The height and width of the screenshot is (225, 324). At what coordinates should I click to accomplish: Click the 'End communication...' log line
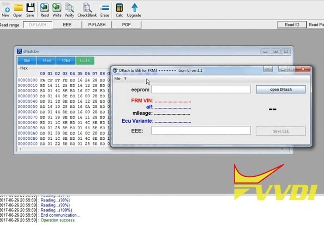coord(60,215)
